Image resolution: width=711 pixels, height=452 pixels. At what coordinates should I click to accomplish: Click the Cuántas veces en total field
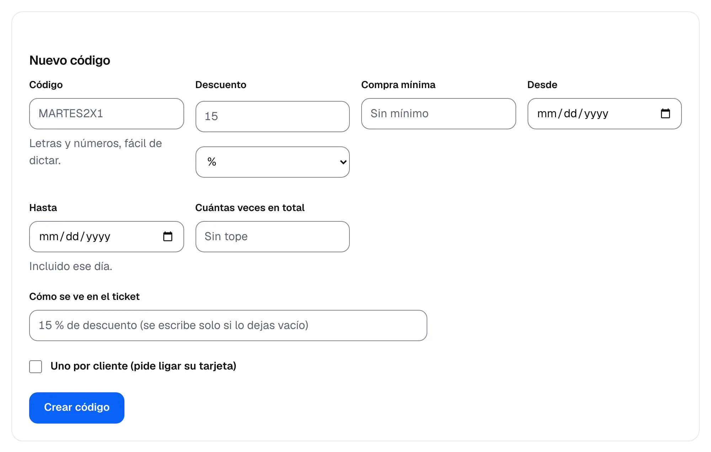click(x=273, y=237)
